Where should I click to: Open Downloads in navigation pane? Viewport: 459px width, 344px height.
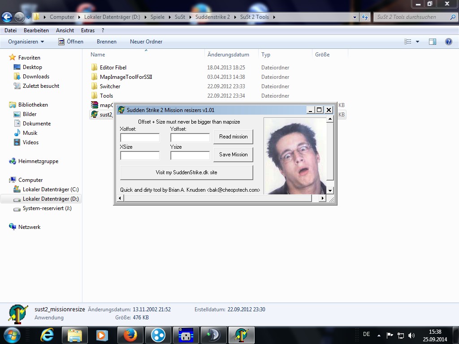pos(36,76)
